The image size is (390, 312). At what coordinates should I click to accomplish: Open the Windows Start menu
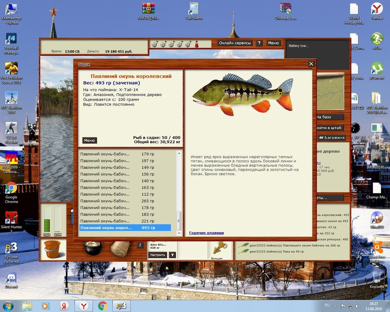(x=8, y=306)
